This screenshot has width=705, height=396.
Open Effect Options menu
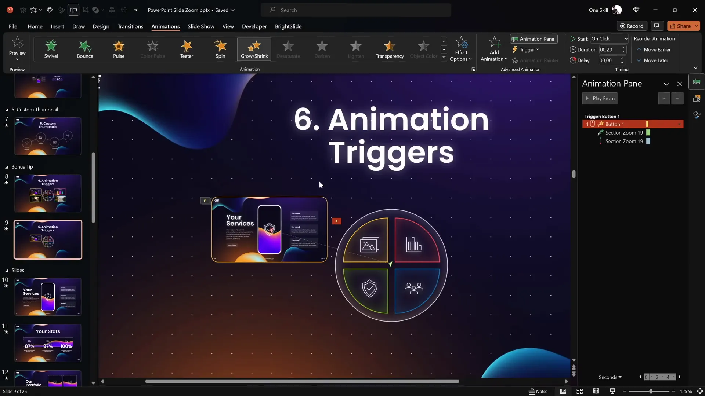(461, 49)
